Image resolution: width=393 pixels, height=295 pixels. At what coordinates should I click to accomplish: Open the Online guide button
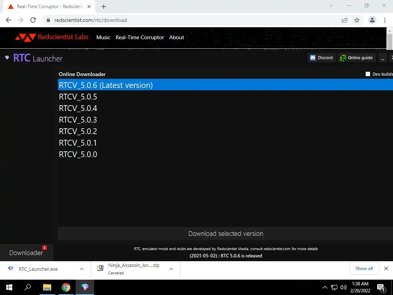tap(357, 58)
